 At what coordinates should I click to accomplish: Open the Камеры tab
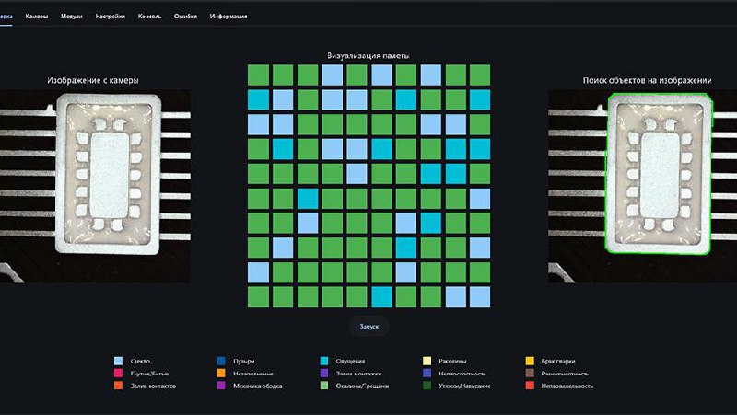(x=37, y=17)
